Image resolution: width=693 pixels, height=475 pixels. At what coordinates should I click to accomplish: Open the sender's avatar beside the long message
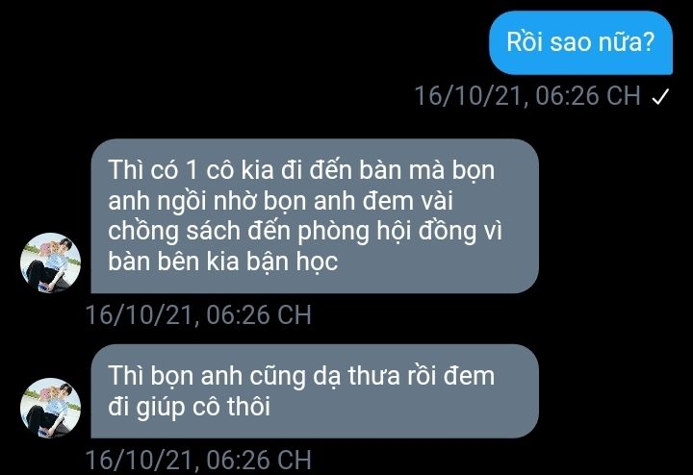[x=50, y=262]
